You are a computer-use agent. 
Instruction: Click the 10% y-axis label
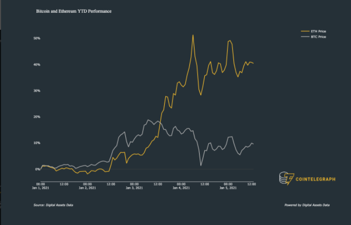pos(37,143)
